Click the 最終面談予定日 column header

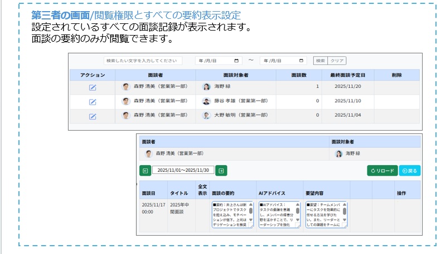pos(347,74)
